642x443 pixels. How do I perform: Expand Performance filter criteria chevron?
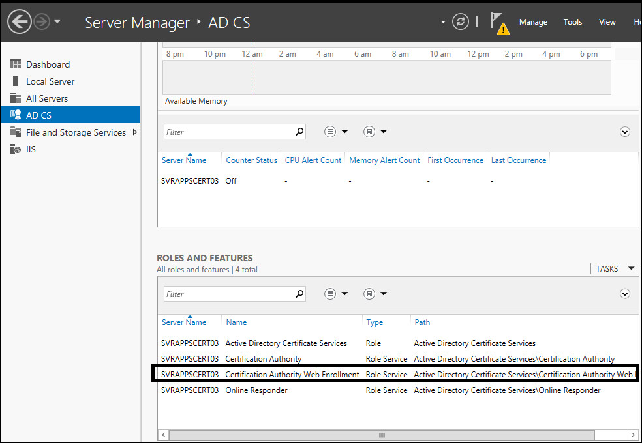click(x=624, y=132)
